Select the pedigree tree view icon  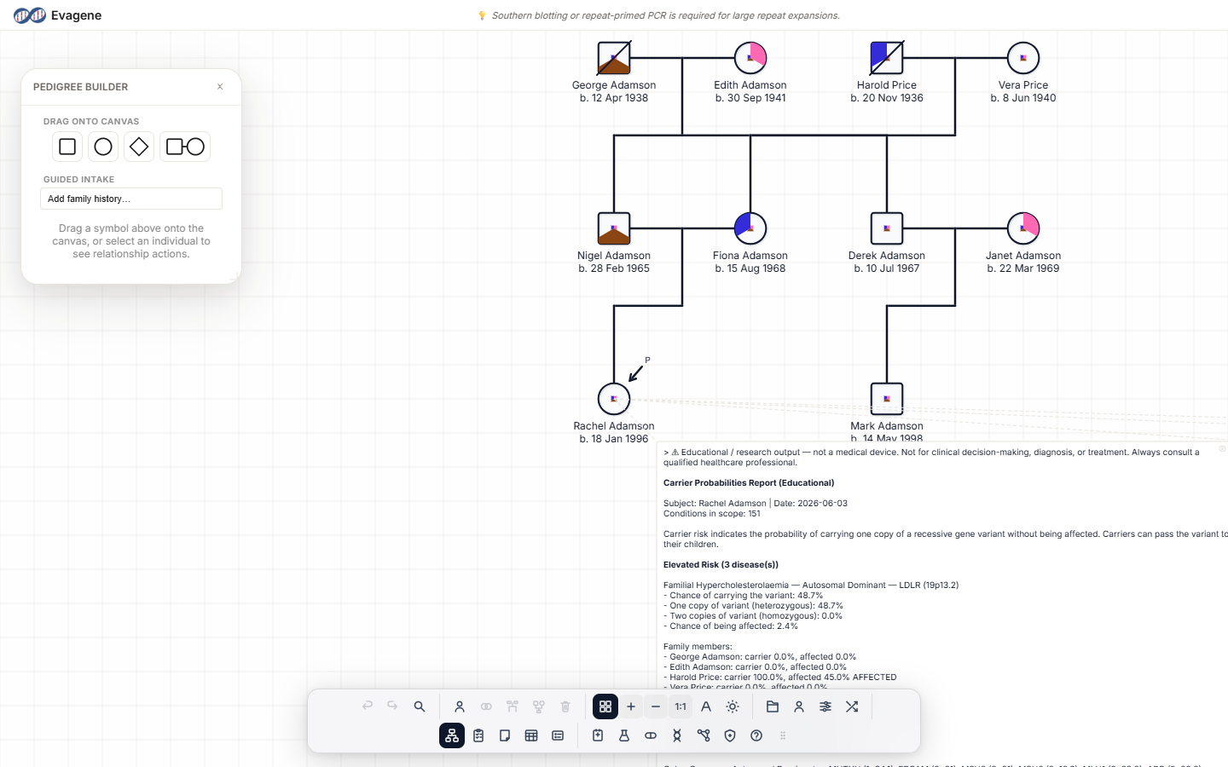pos(452,735)
